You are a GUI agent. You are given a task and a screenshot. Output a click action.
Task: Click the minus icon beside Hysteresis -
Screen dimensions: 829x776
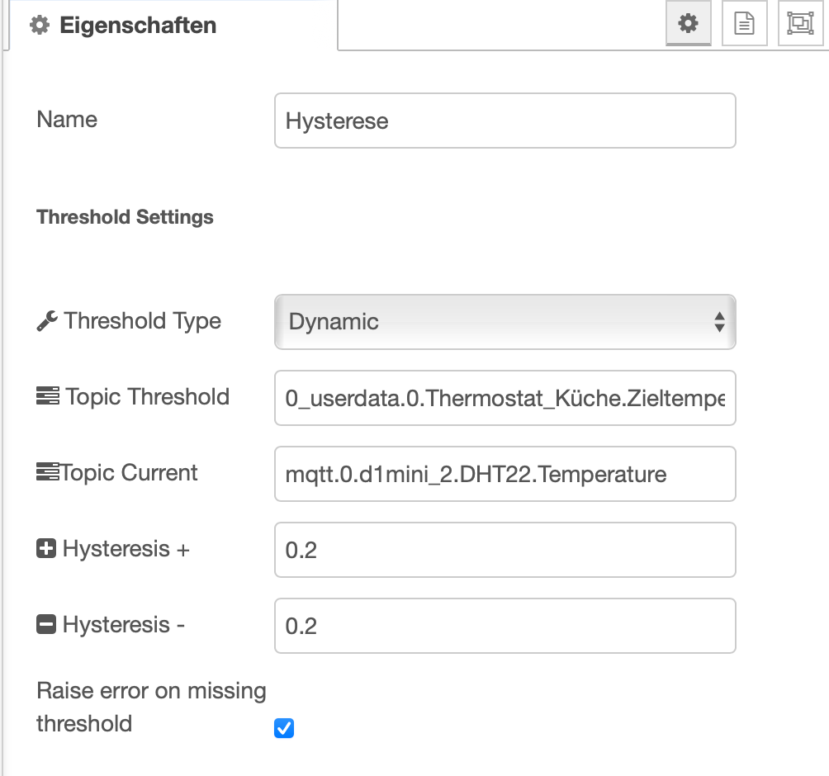point(46,625)
